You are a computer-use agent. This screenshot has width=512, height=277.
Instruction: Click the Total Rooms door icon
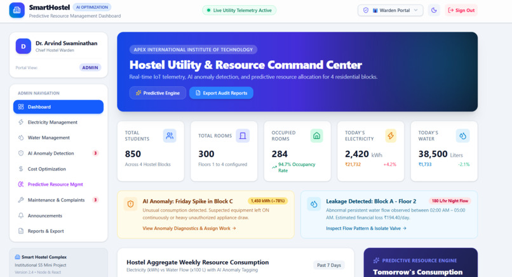tap(243, 136)
